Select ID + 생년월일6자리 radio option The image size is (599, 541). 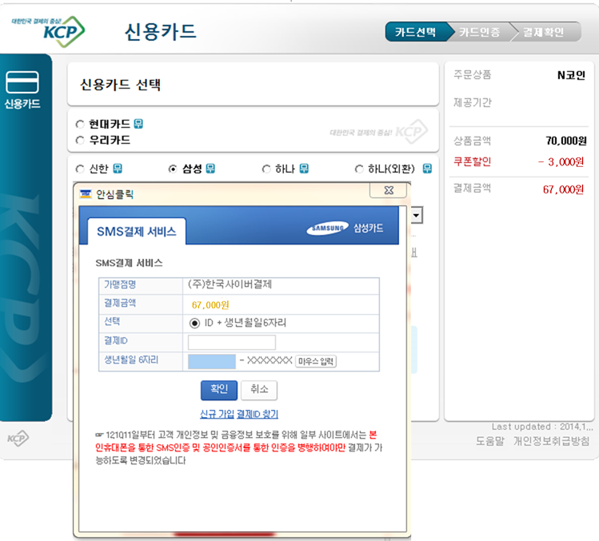coord(194,324)
